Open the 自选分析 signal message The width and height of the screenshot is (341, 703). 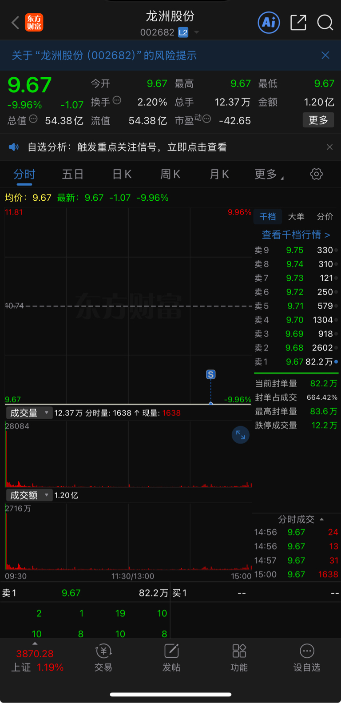coord(127,147)
